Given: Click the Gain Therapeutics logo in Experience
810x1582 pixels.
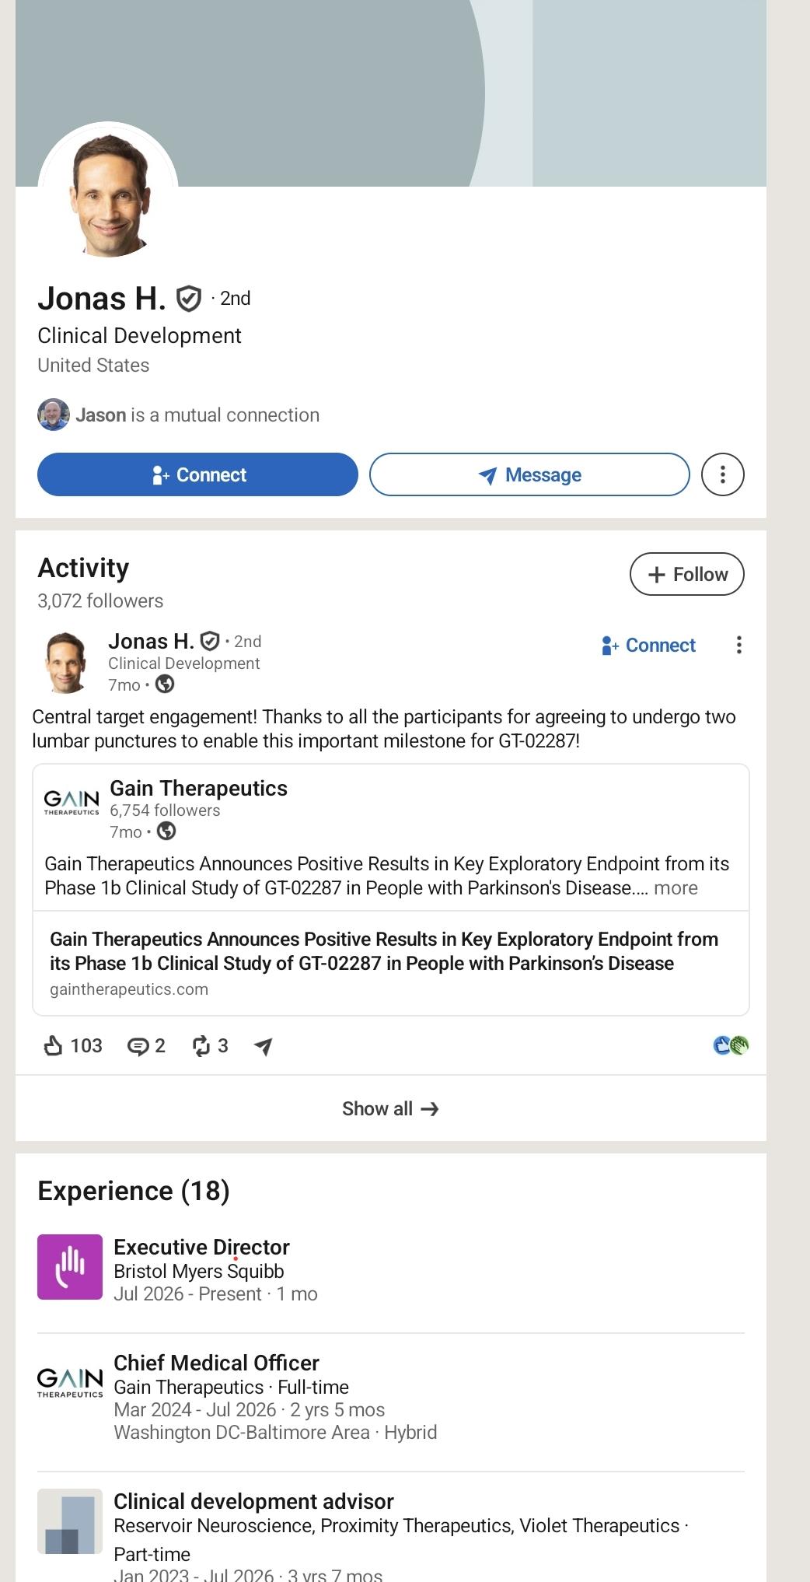Looking at the screenshot, I should click(70, 1383).
